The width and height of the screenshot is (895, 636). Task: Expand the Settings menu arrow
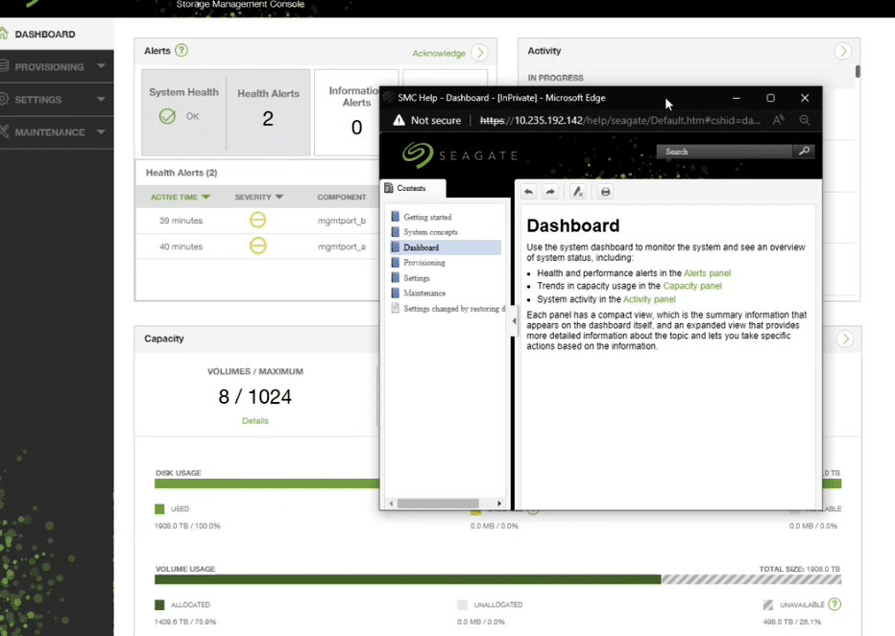coord(101,99)
